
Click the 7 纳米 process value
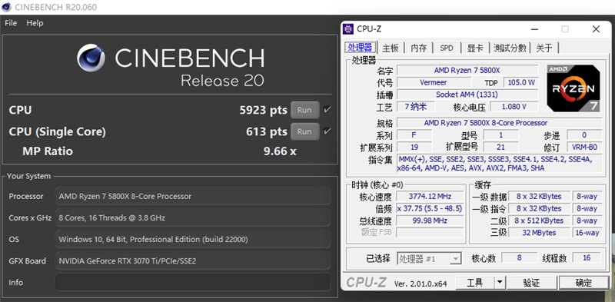point(416,107)
